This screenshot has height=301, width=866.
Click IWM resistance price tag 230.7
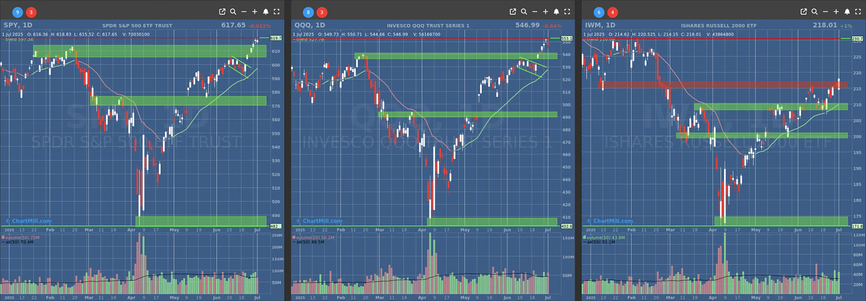[x=857, y=39]
